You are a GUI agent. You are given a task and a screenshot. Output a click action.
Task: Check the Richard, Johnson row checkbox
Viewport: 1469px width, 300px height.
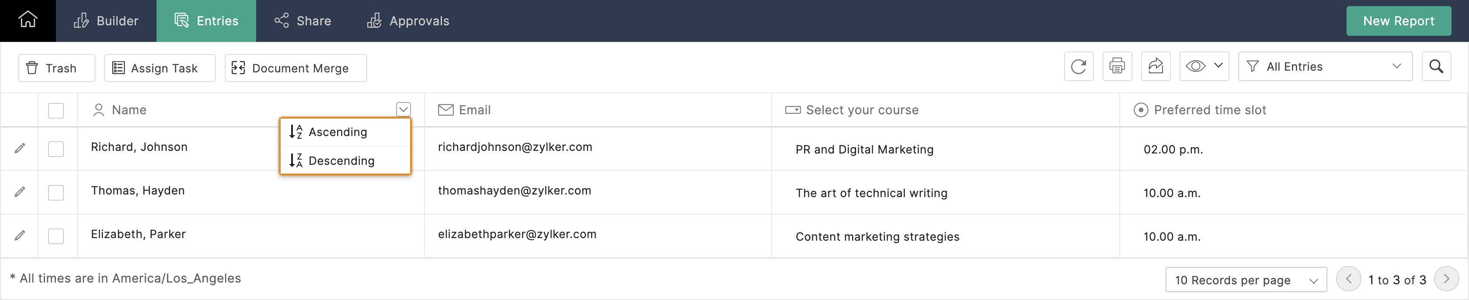point(56,149)
